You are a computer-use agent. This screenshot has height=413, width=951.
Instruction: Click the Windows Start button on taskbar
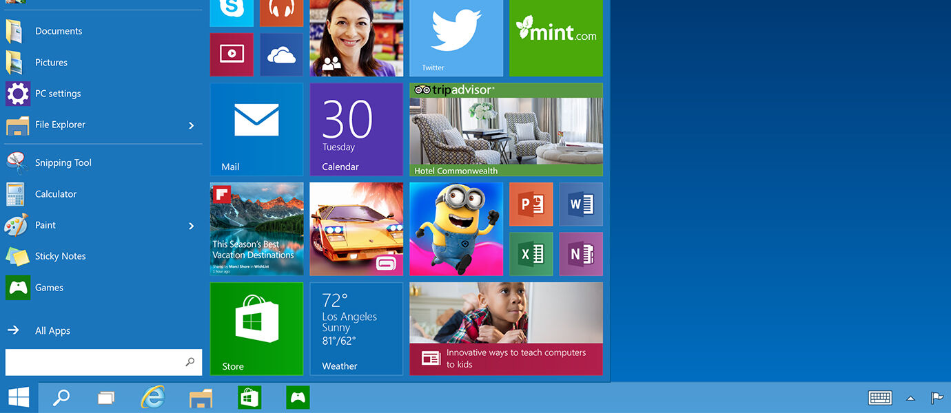coord(19,397)
